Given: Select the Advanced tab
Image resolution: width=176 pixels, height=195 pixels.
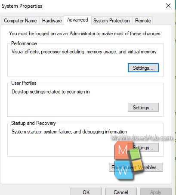Looking at the screenshot, I should [x=77, y=20].
